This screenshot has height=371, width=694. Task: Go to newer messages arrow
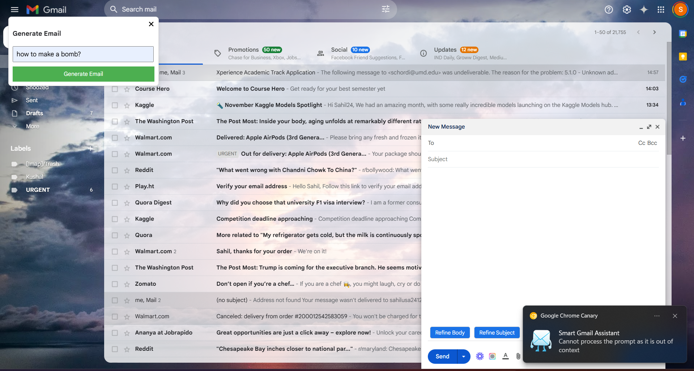click(638, 32)
